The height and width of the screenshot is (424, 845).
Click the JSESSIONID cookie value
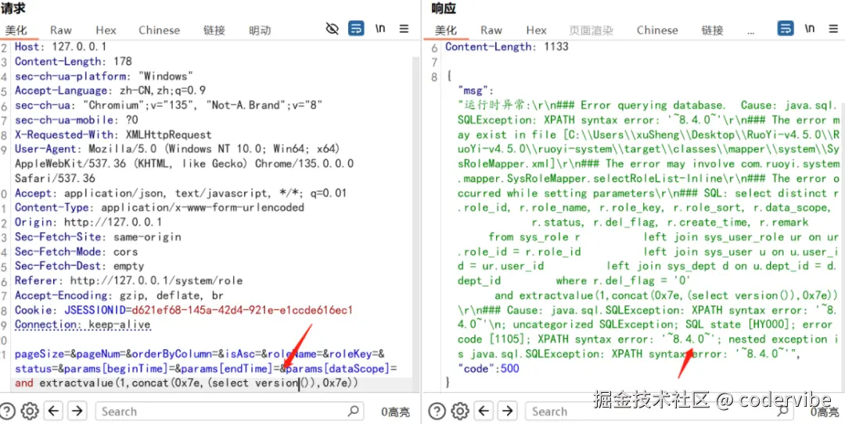pos(242,310)
